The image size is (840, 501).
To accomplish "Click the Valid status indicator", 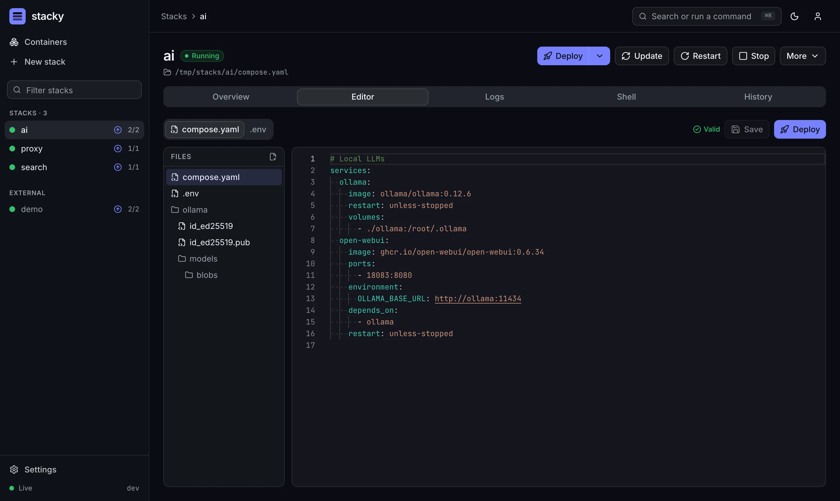I will (x=706, y=129).
